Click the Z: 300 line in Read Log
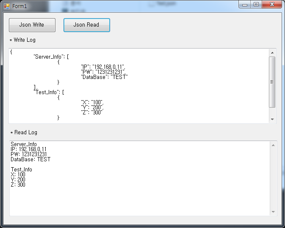This screenshot has height=228, width=285. point(18,185)
